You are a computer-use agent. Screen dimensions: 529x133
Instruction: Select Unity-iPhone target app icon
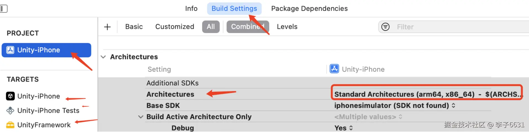coord(10,96)
